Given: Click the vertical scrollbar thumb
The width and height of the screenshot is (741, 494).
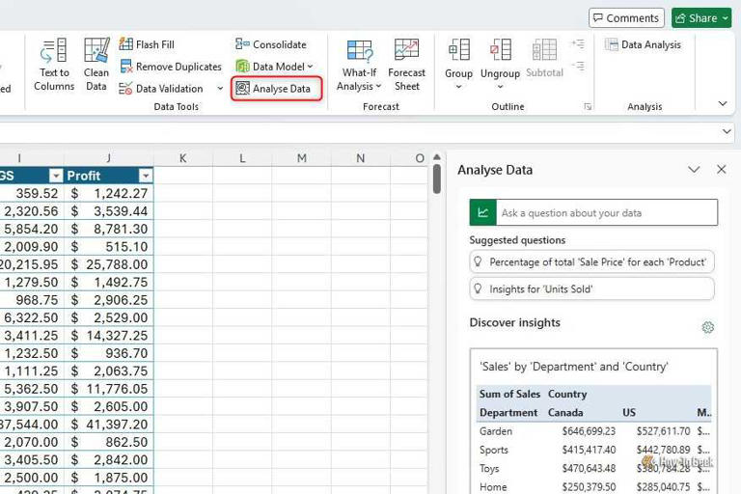Looking at the screenshot, I should [437, 178].
